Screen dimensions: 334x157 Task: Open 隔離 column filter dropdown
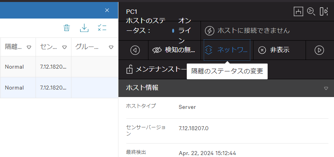[x=29, y=47]
